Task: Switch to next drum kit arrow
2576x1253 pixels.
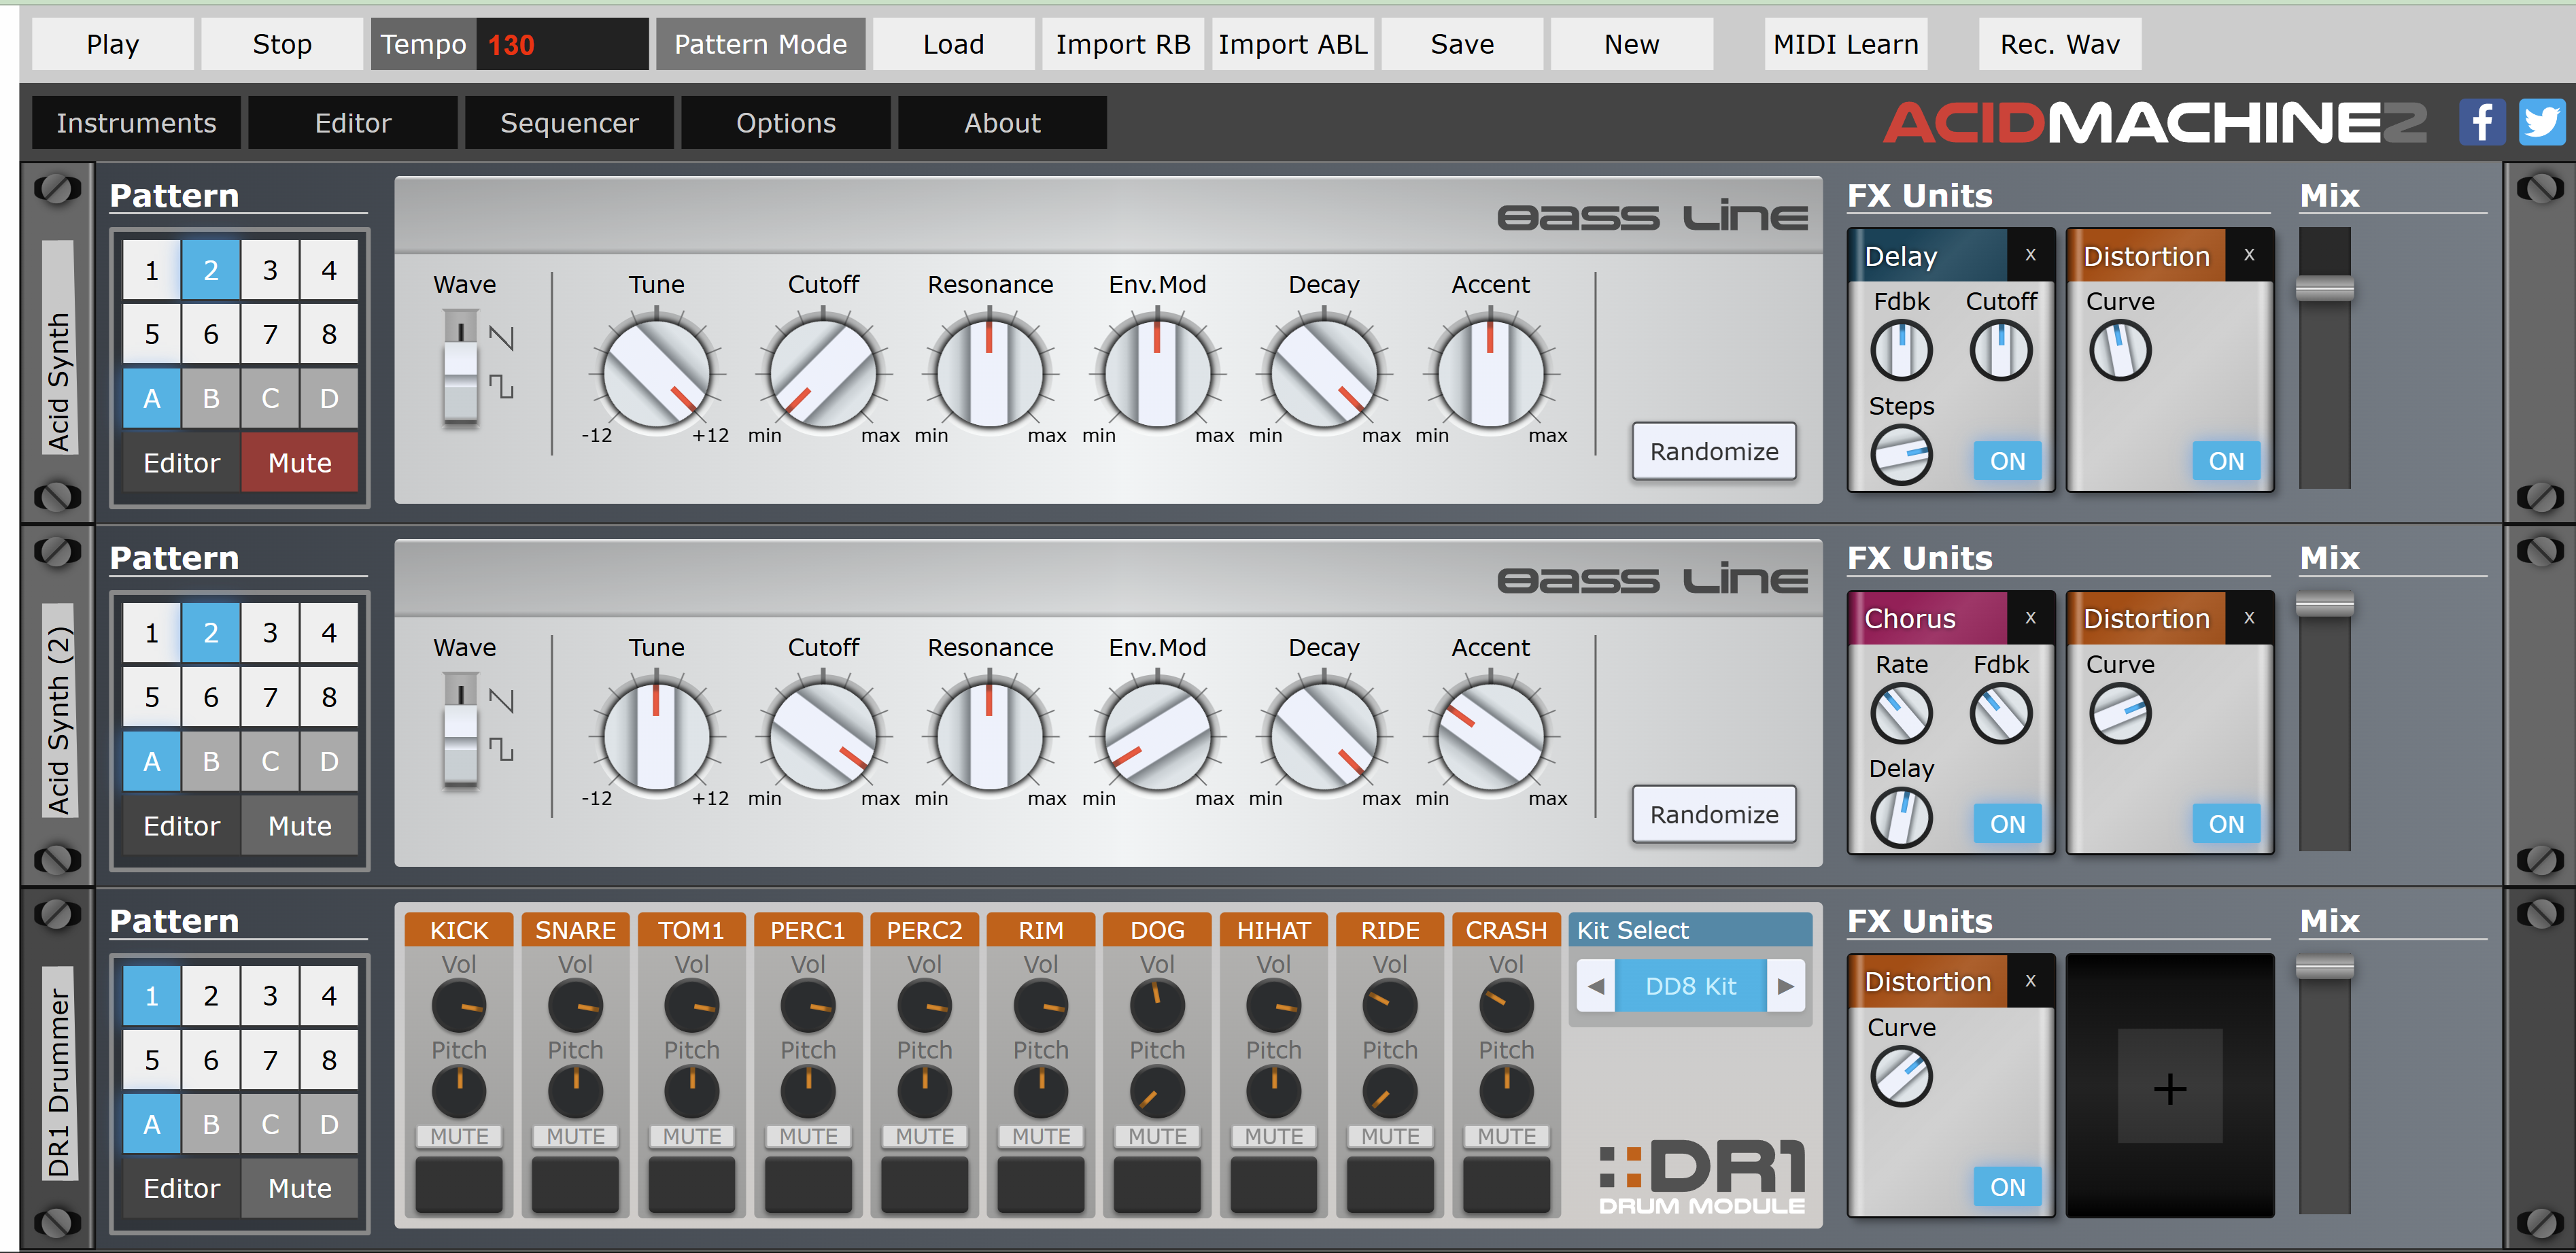Action: [1785, 986]
